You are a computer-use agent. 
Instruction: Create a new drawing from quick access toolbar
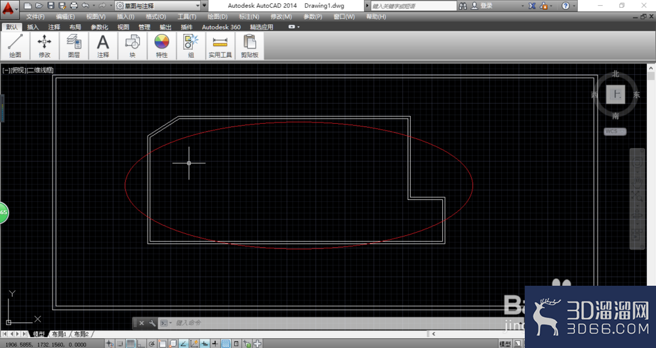click(28, 6)
